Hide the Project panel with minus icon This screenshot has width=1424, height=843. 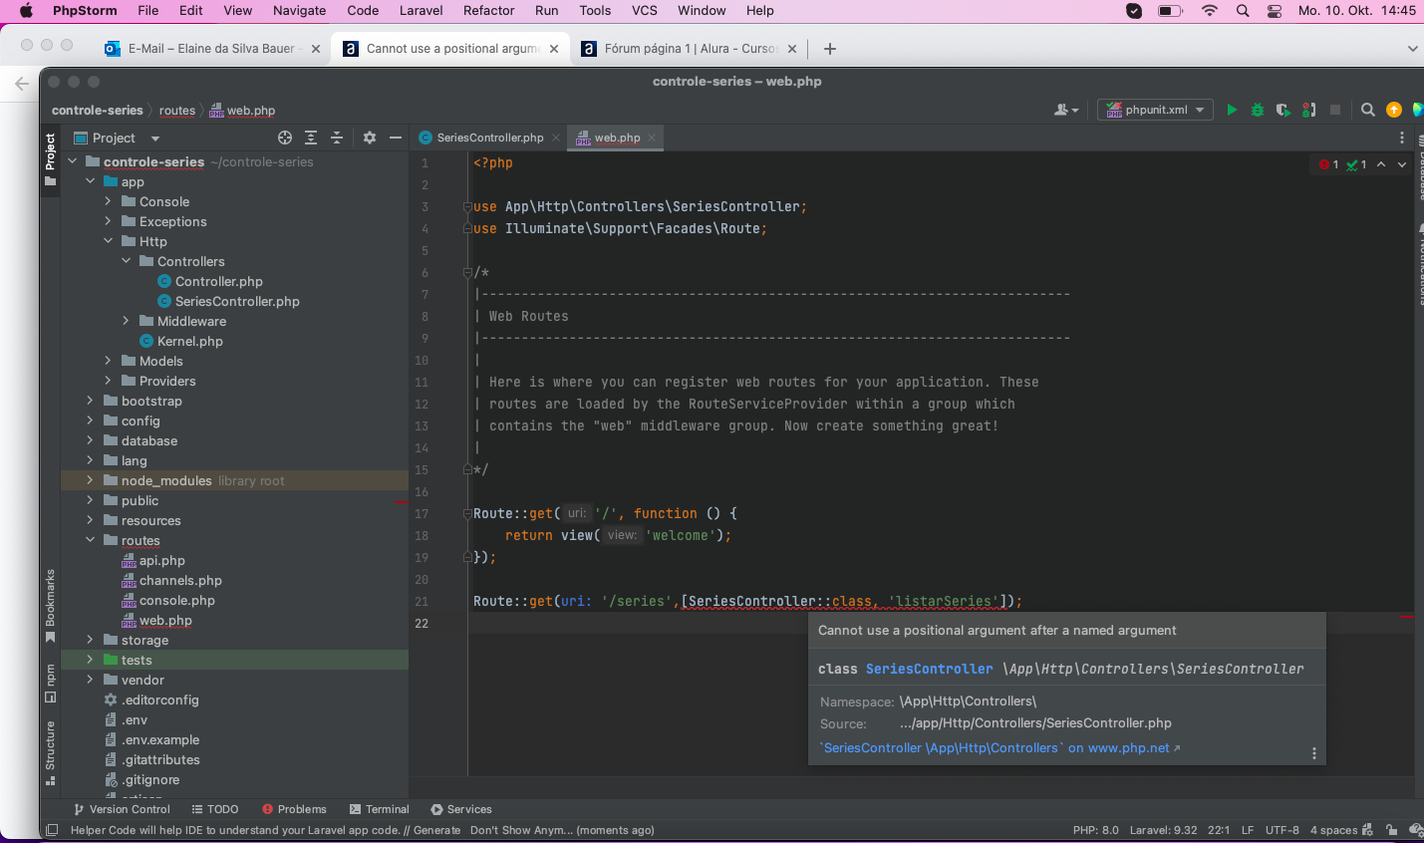[396, 138]
